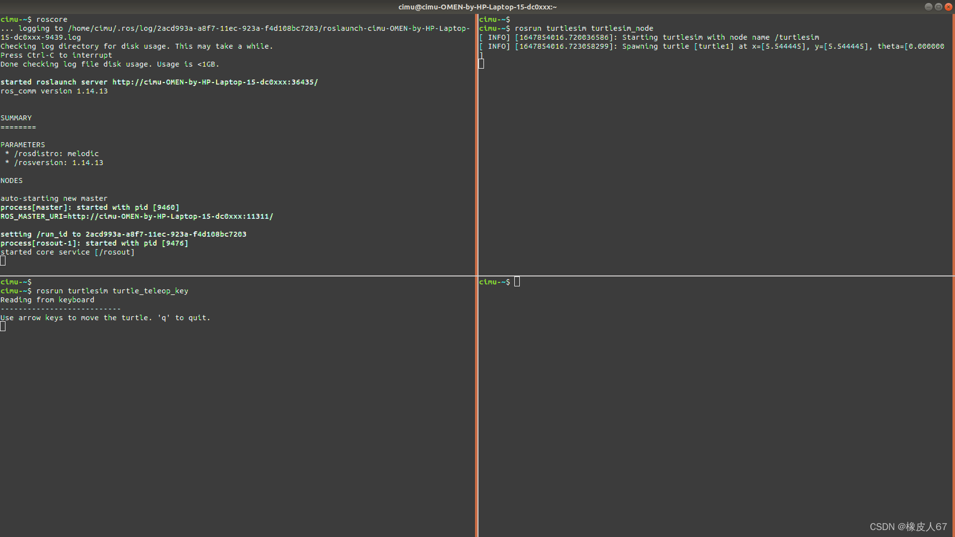Viewport: 955px width, 537px height.
Task: Click 'process[master]: started with pid [9460]' line
Action: [x=90, y=207]
